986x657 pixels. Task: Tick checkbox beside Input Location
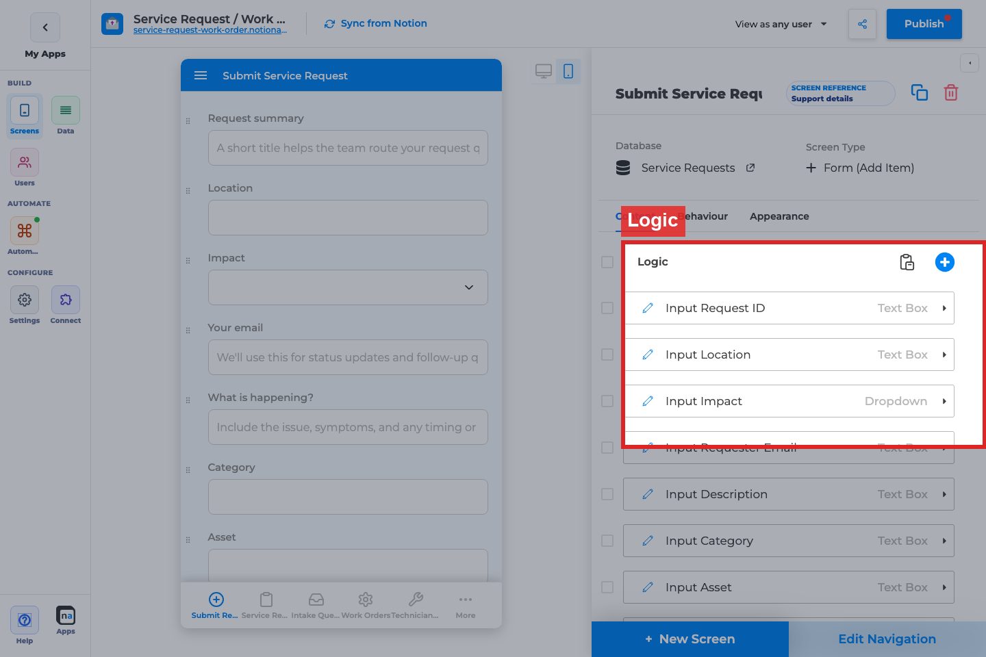pyautogui.click(x=607, y=355)
